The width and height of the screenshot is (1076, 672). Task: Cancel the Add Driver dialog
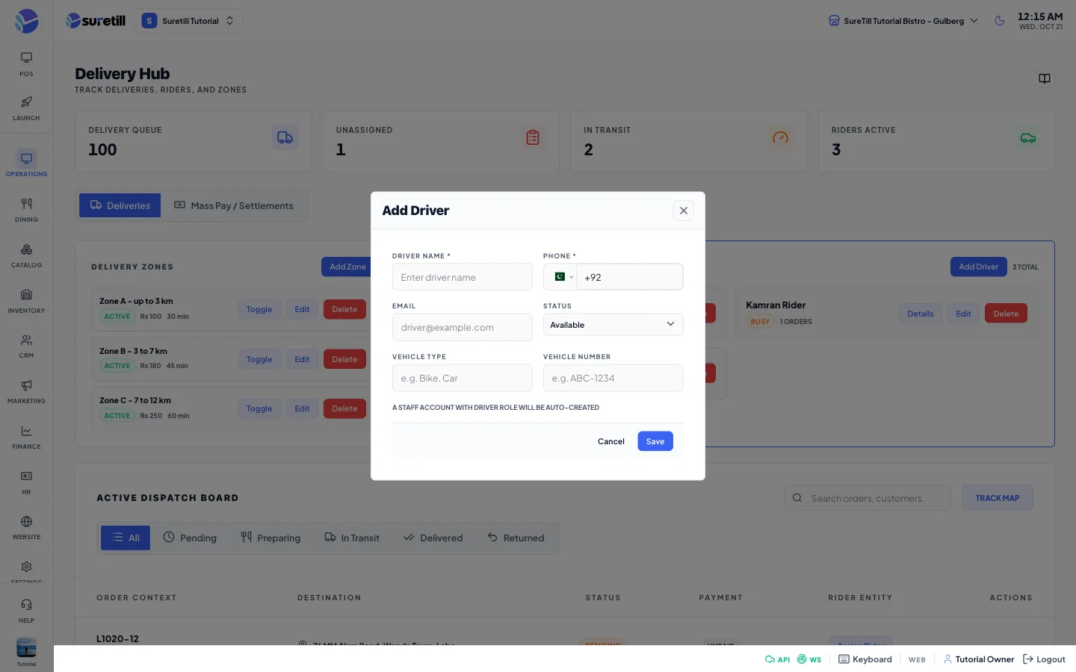click(x=611, y=441)
